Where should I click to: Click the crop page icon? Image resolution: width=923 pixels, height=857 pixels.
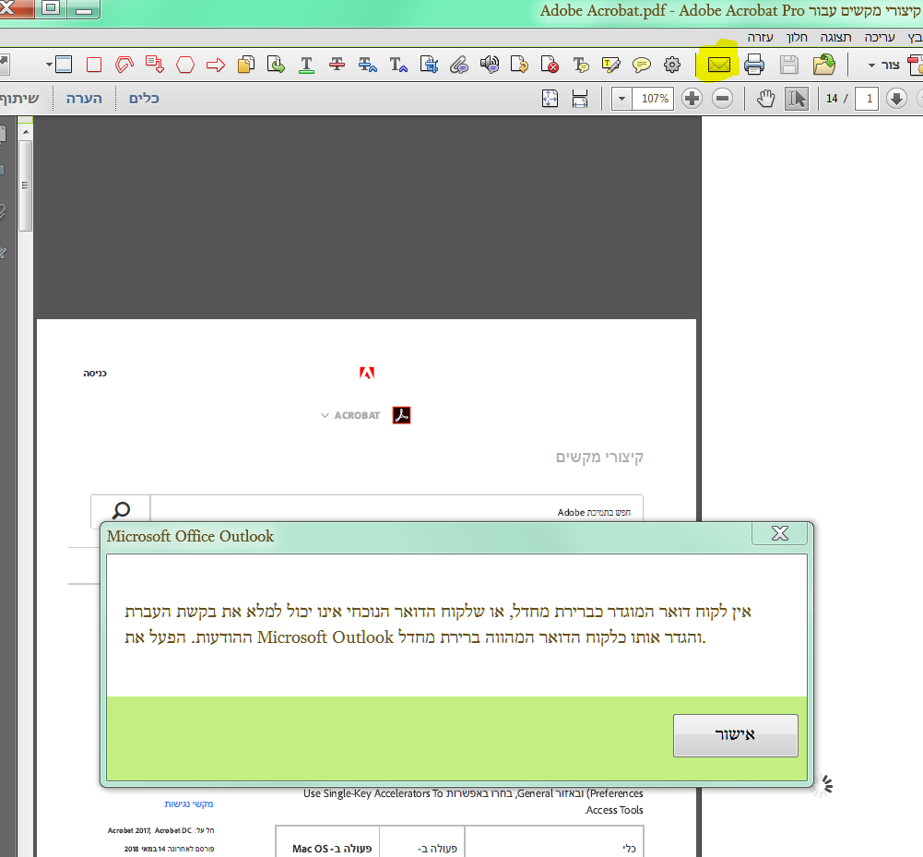(x=429, y=65)
